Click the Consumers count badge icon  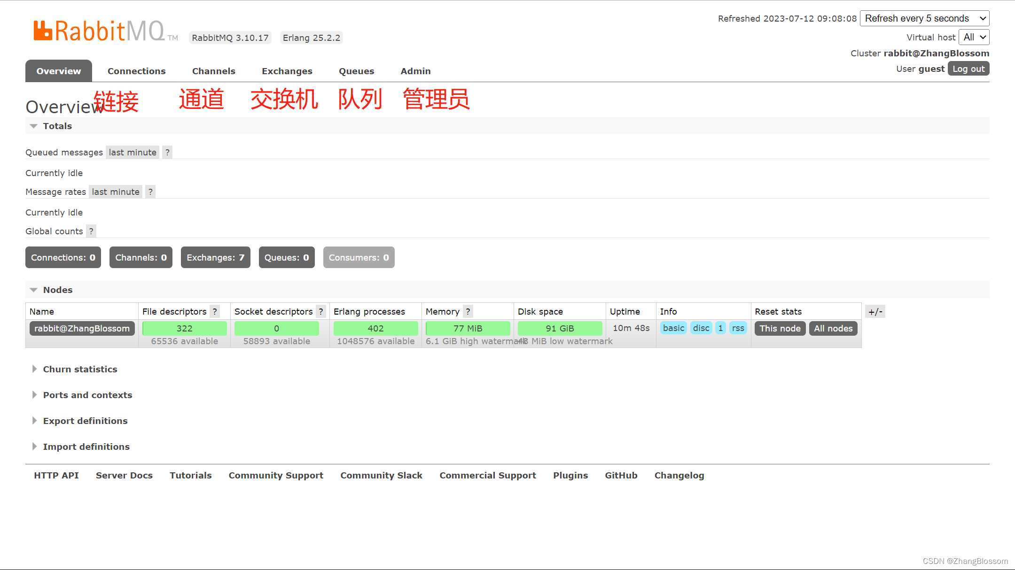(358, 257)
